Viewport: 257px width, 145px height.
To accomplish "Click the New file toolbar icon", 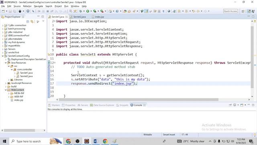I will 3,11.
